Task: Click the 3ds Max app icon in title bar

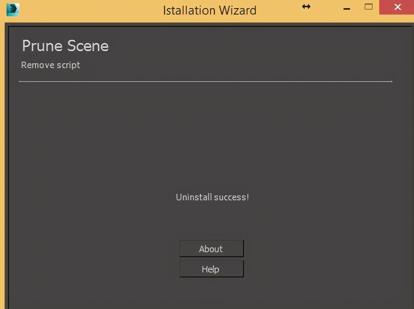Action: 13,9
